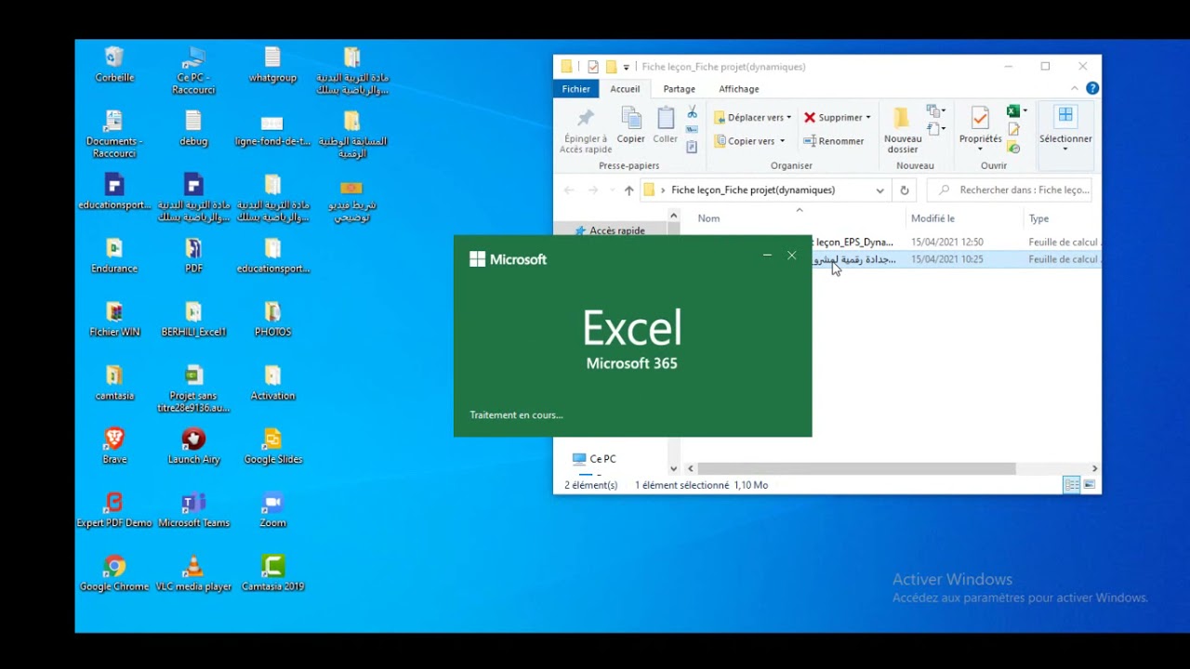Open the Excel 'open with' dropdown in the Ouvrir group
The image size is (1190, 669).
click(1025, 111)
